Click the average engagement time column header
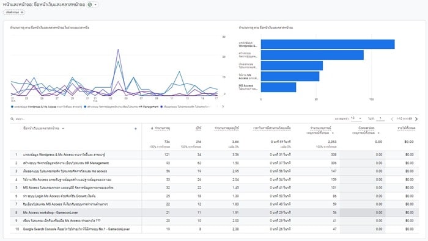The width and height of the screenshot is (428, 241). click(x=271, y=128)
